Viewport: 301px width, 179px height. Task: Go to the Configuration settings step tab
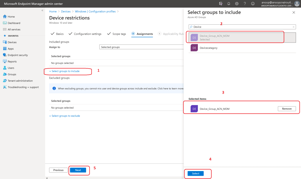[x=85, y=34]
